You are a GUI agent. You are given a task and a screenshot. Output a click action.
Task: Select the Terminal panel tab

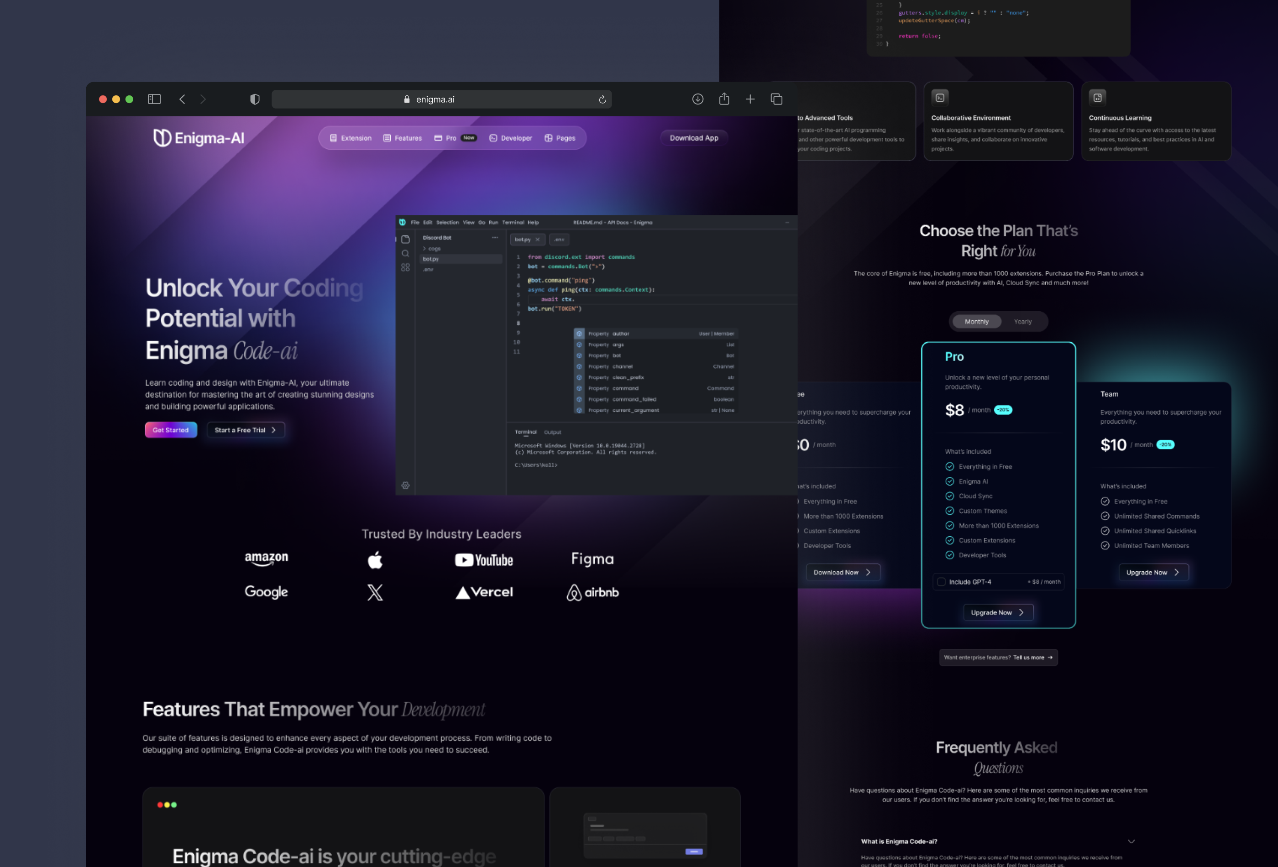click(526, 432)
